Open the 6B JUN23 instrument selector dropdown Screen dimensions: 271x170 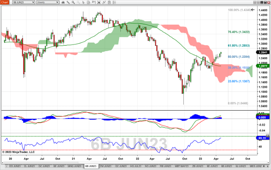coord(23,2)
